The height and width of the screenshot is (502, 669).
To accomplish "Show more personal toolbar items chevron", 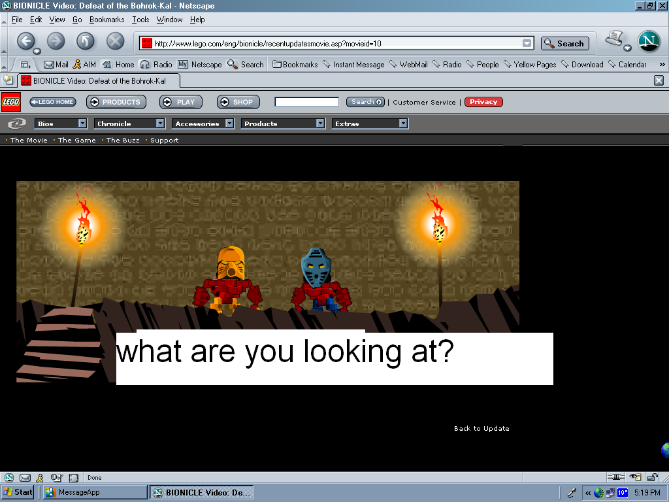I will coord(662,65).
